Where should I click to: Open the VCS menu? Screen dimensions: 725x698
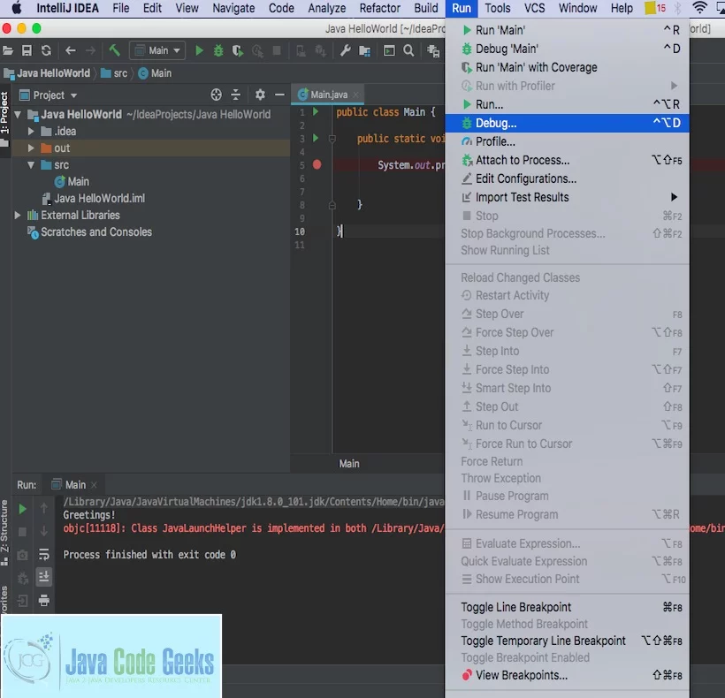click(535, 8)
